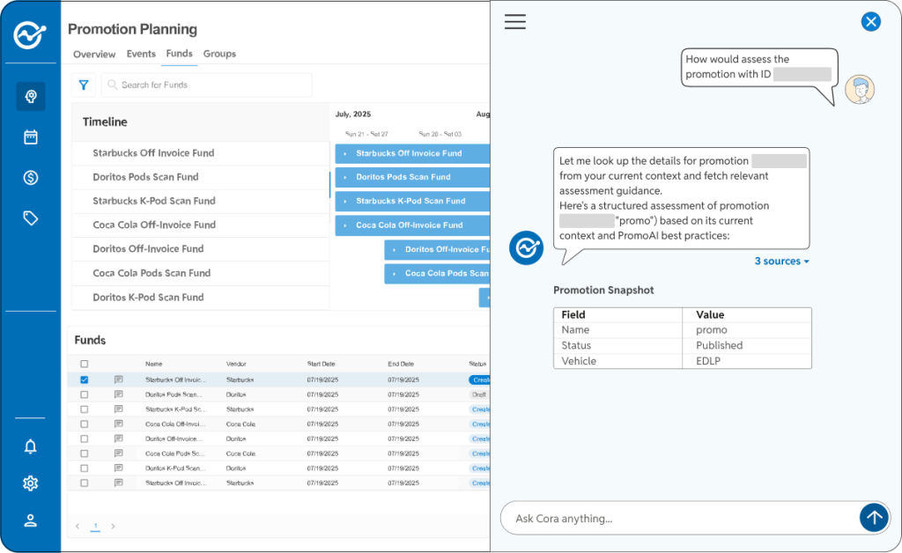Expand Coca Cola Off-Invoice Fund timeline bar
This screenshot has height=553, width=902.
[x=345, y=225]
